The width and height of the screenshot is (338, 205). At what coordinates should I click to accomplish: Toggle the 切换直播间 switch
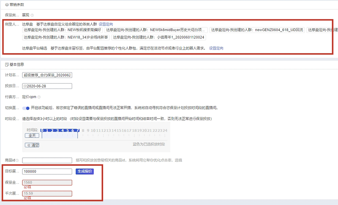point(26,108)
